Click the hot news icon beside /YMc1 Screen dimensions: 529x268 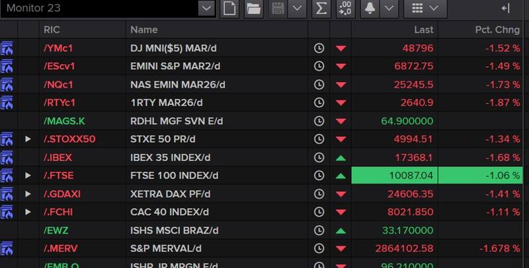click(x=8, y=48)
